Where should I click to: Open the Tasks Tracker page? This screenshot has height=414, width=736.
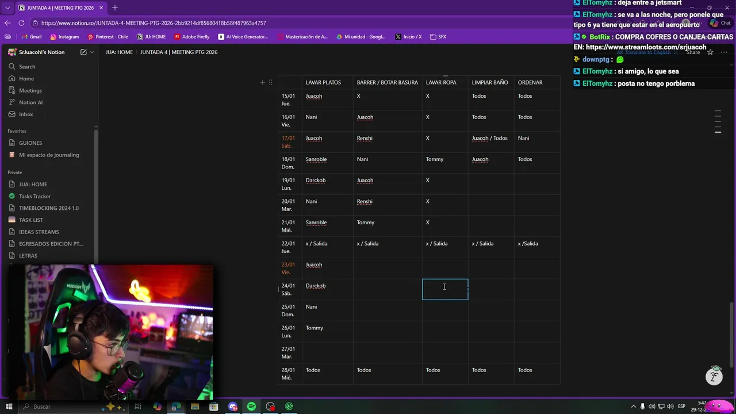34,197
